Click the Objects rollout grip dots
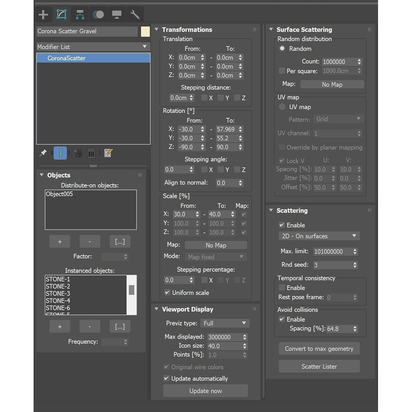The height and width of the screenshot is (412, 412). (x=140, y=175)
